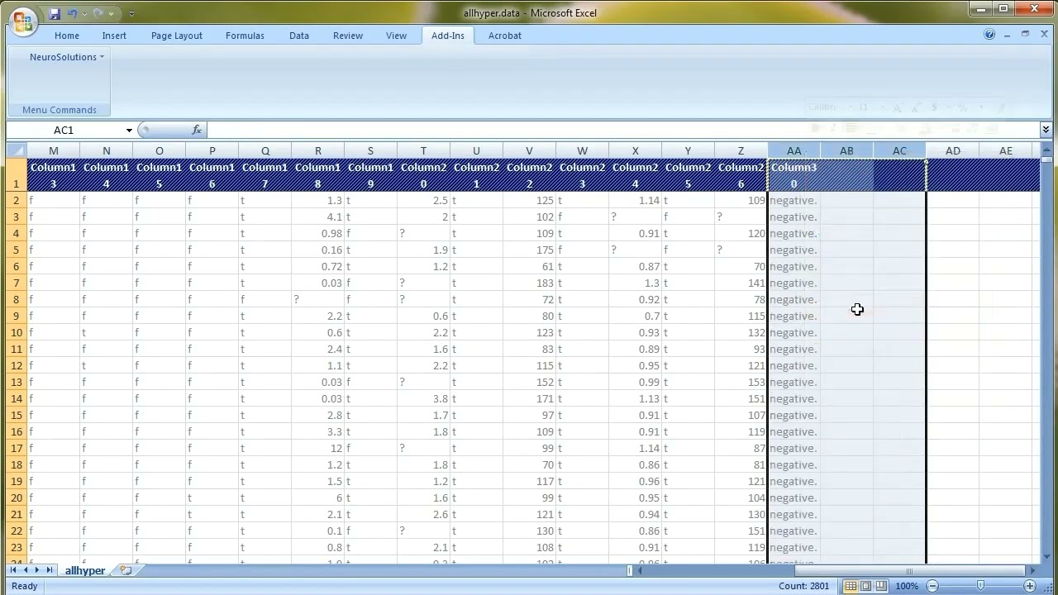Switch to Page Break Preview

tap(881, 586)
